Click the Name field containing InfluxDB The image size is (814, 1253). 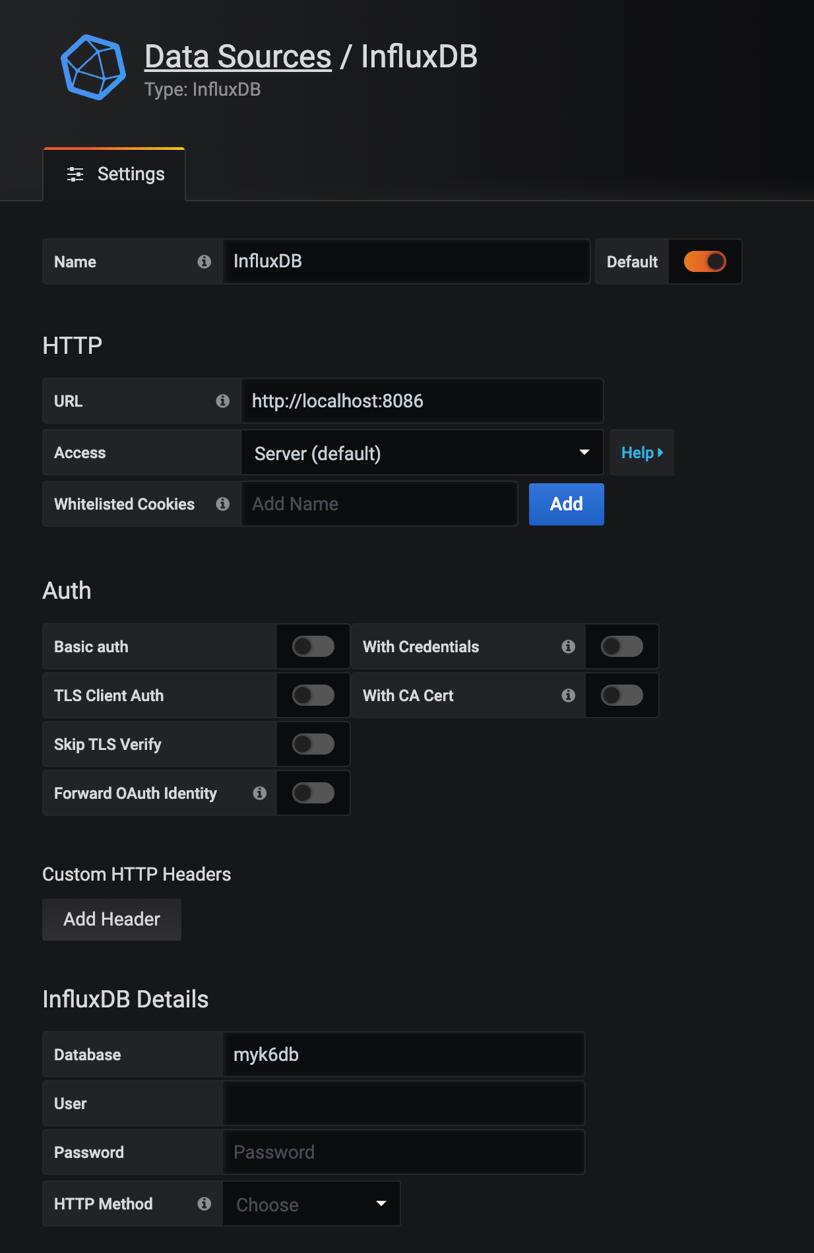pyautogui.click(x=406, y=261)
